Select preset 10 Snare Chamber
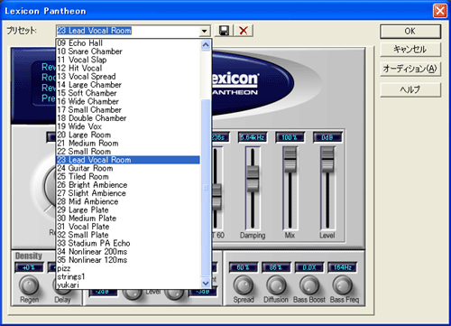This screenshot has height=326, width=451. [128, 51]
